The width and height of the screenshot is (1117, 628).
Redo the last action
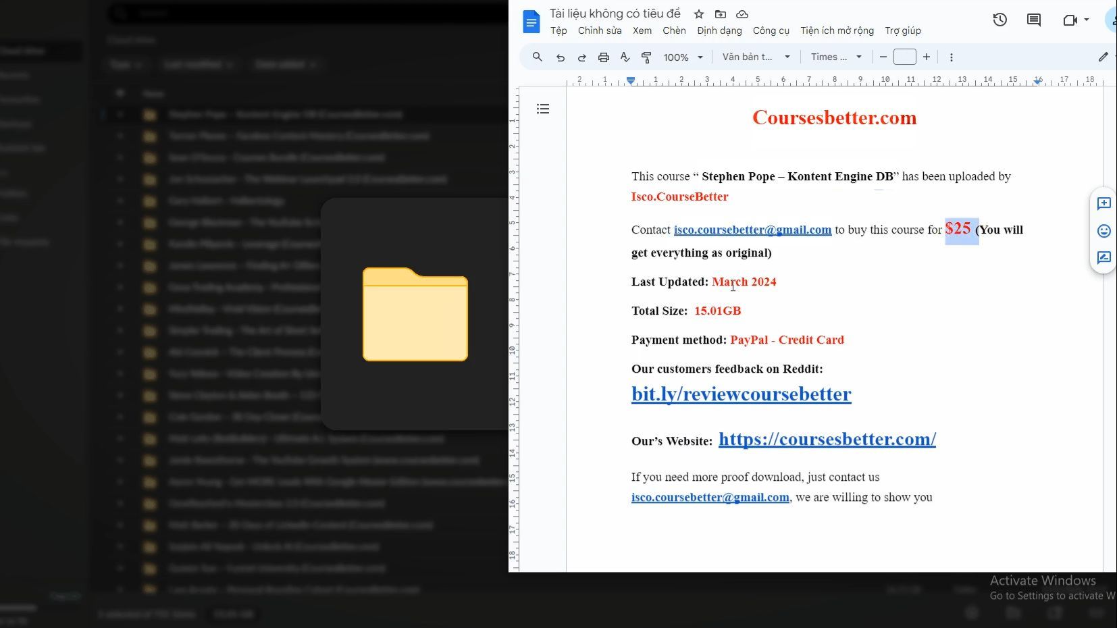[x=581, y=57]
